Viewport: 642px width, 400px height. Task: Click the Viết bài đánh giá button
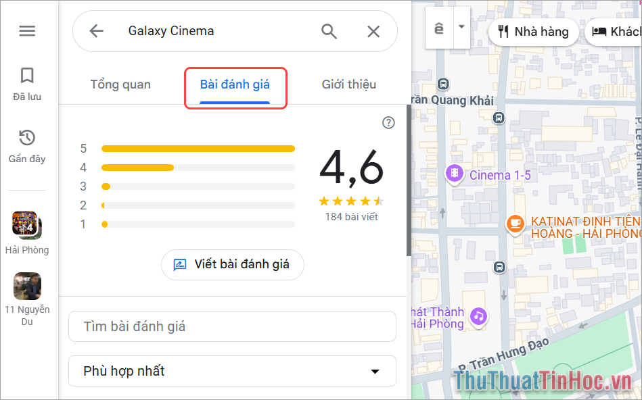click(x=233, y=265)
